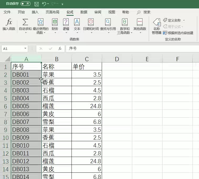
Task: Open the Logical (逻辑) functions icon
Action: tap(66, 22)
